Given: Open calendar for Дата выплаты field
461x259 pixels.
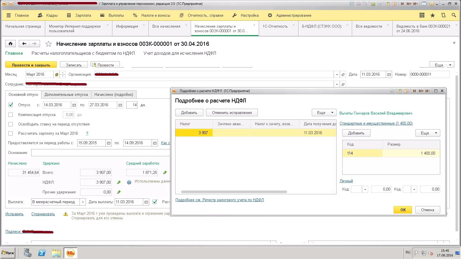Looking at the screenshot, I should coord(146,202).
